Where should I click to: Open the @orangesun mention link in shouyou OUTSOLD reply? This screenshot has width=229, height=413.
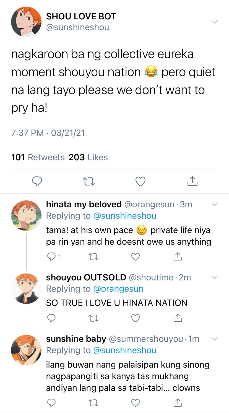coord(118,289)
